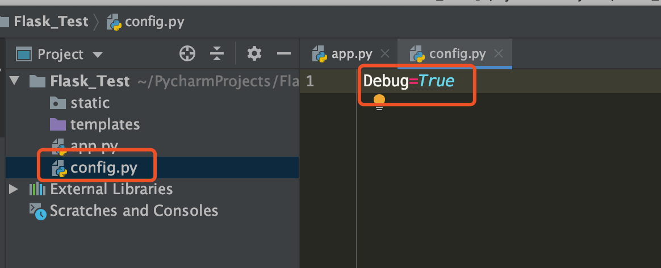Click the Scratches and Consoles icon
661x268 pixels.
tap(38, 211)
